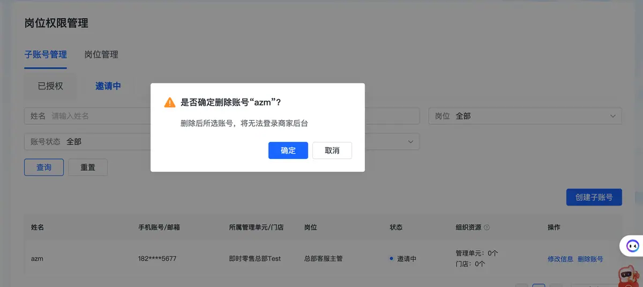
Task: Click the 姓名 column header
Action: [38, 227]
